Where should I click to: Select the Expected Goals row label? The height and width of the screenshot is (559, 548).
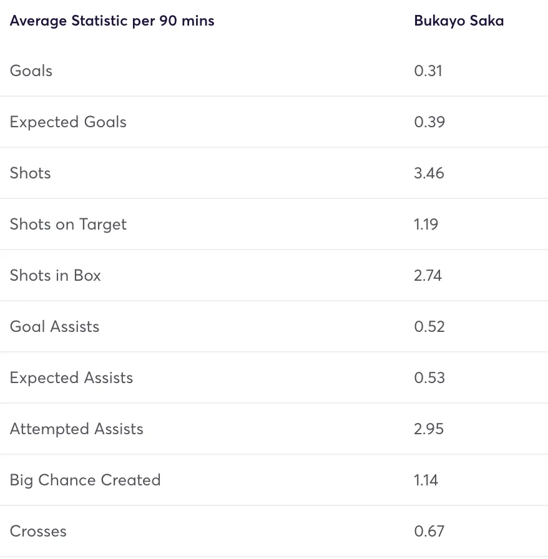68,122
